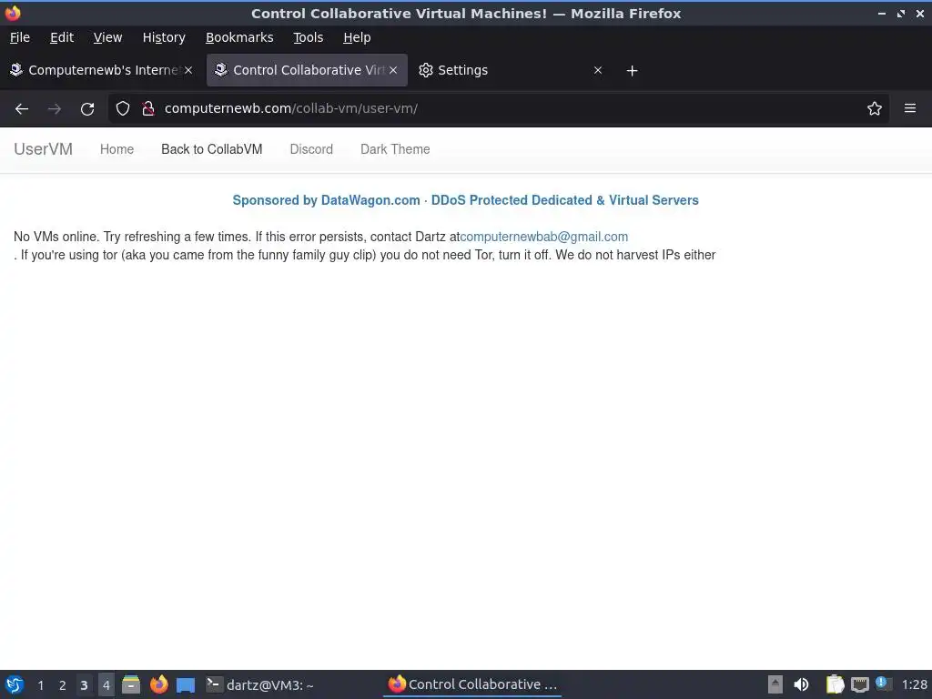
Task: Open the File menu
Action: pos(20,37)
